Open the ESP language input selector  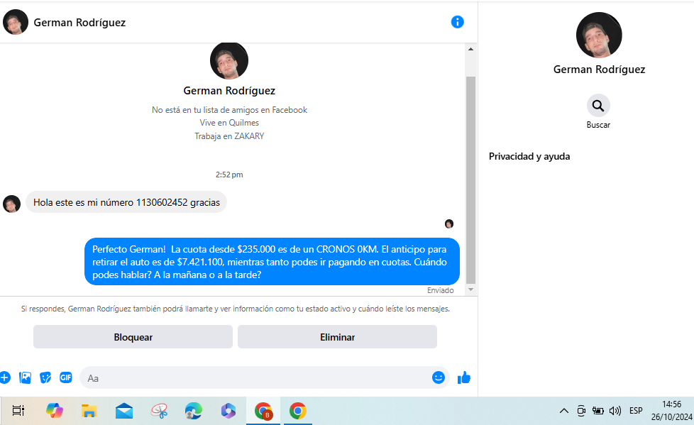click(x=636, y=411)
